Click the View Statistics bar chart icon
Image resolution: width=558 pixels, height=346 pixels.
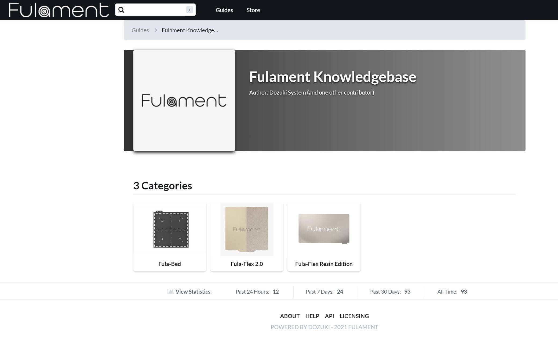point(170,291)
